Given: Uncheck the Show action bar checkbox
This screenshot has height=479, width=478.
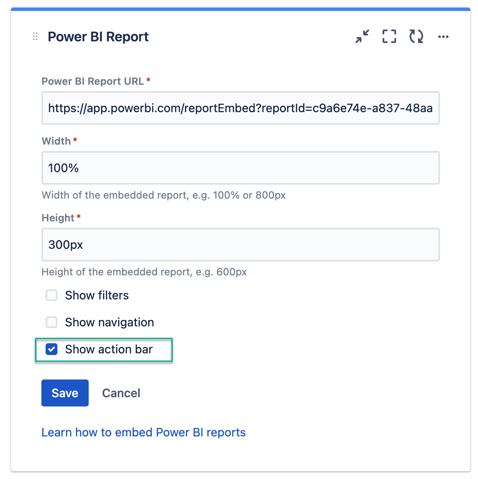Looking at the screenshot, I should pos(52,349).
